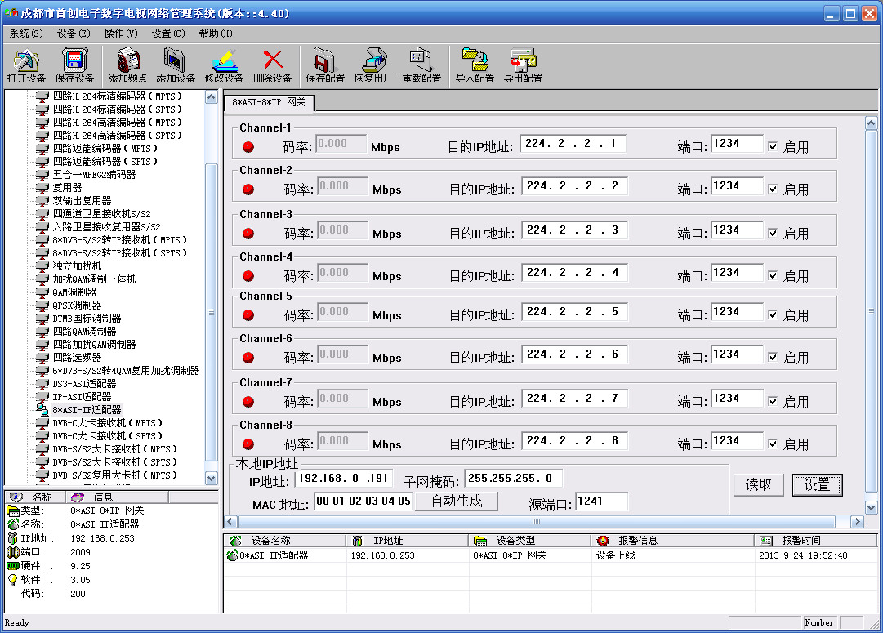Image resolution: width=883 pixels, height=633 pixels.
Task: Click the icon of 8*ASI-IP适配器 alarm row
Action: 232,555
